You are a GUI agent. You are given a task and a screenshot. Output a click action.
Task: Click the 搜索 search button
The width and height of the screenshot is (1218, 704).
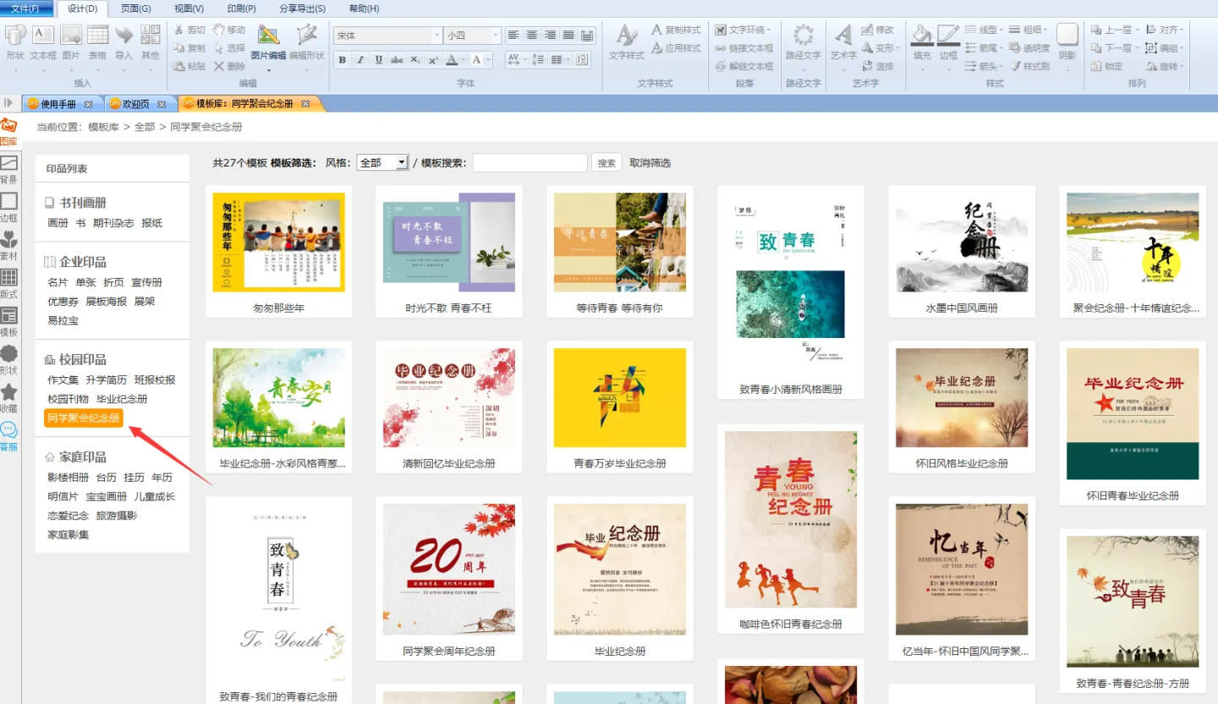coord(606,163)
